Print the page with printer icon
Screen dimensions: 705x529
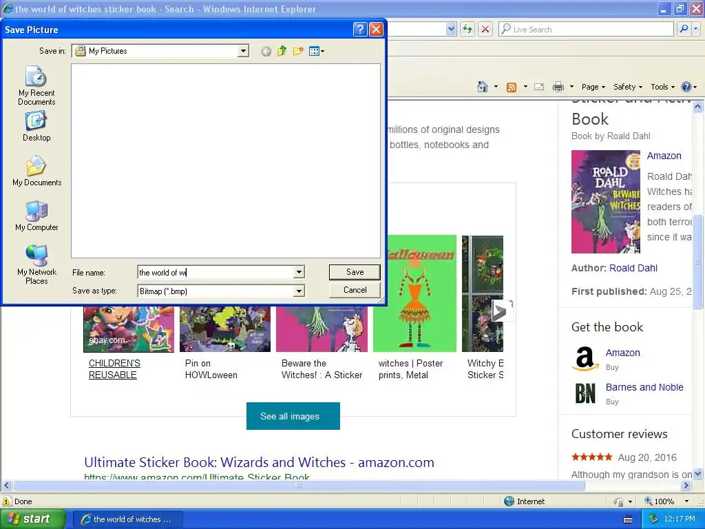point(558,87)
